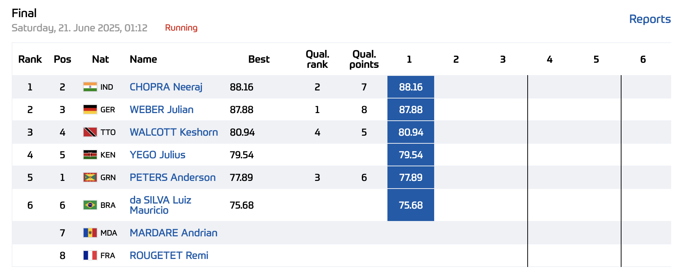Screen dimensions: 677x275
Task: Click the Germany flag icon
Action: [90, 109]
